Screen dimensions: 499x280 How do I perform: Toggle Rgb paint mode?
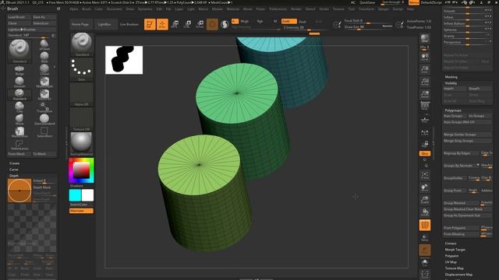260,21
